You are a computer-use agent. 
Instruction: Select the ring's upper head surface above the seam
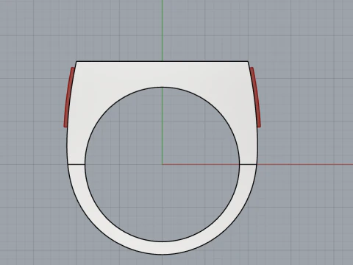coord(162,74)
